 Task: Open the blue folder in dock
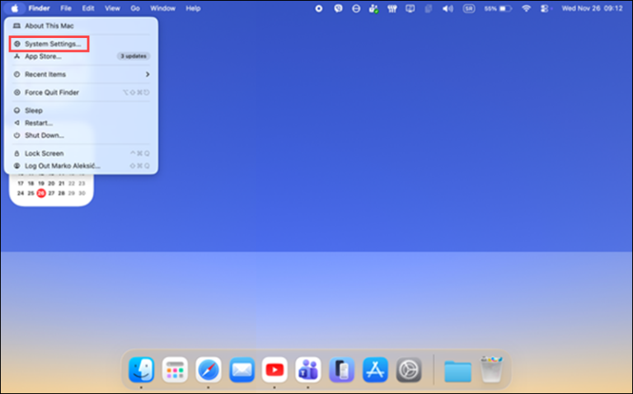(x=457, y=371)
